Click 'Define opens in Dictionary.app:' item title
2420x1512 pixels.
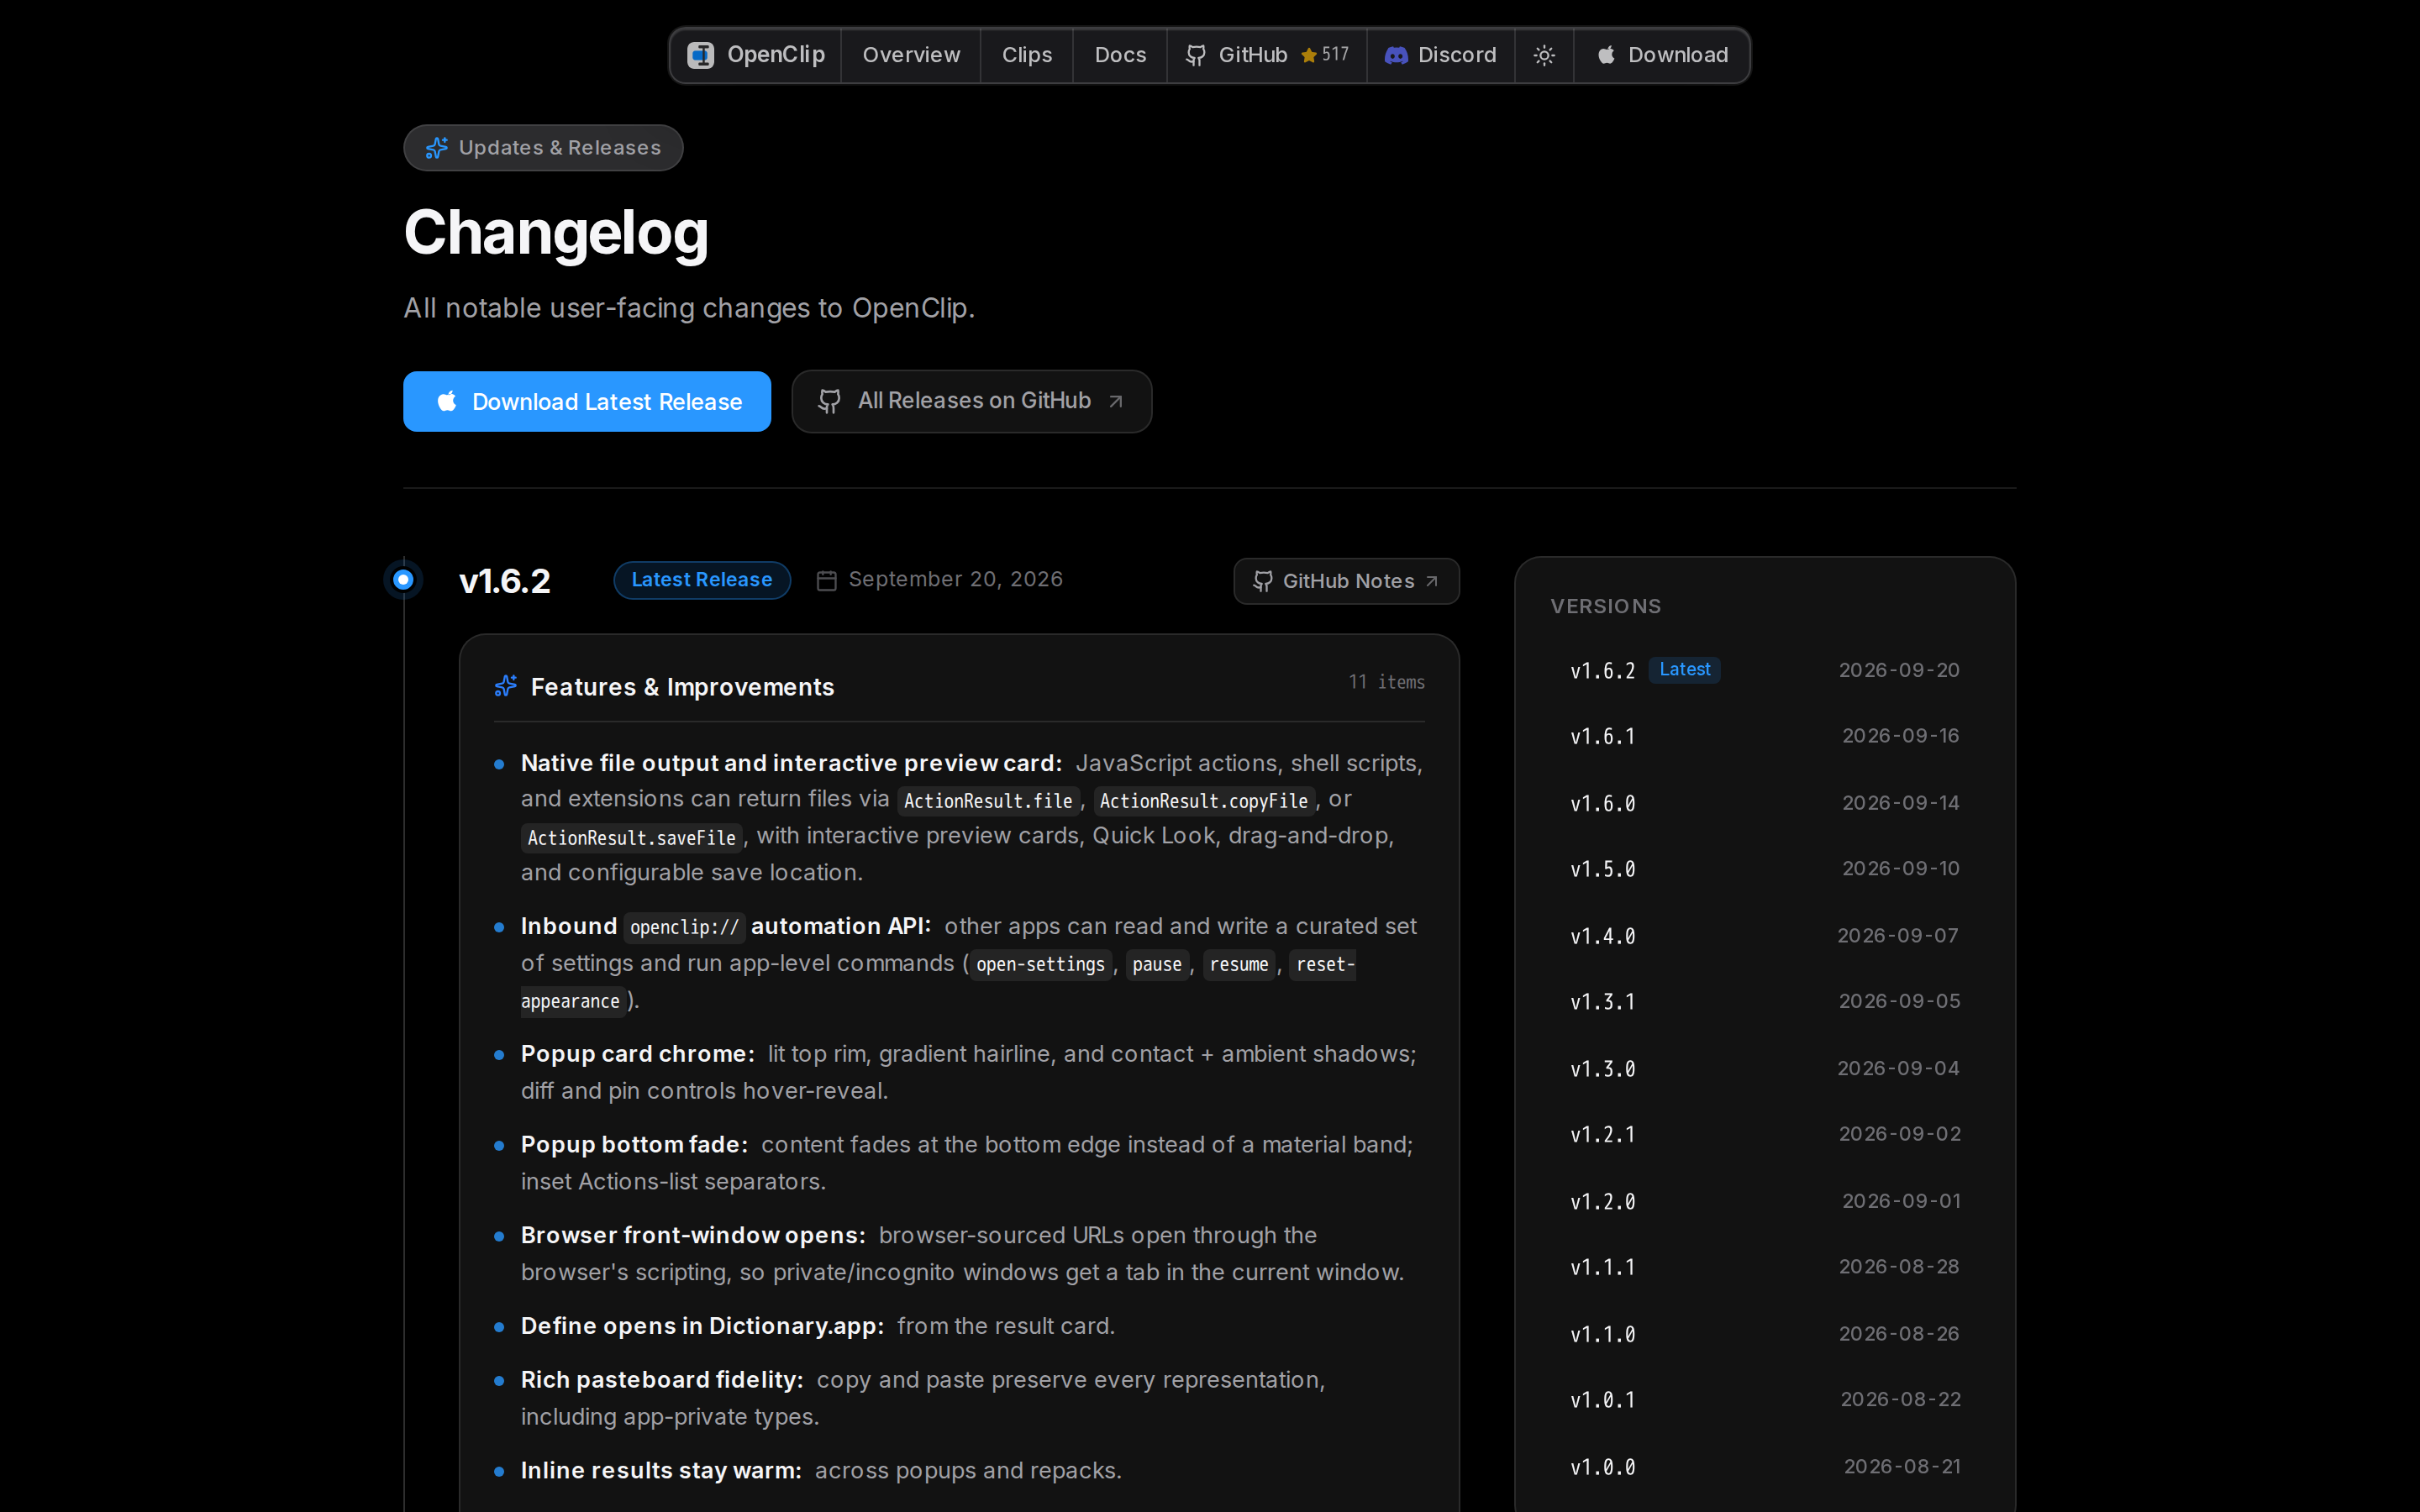point(702,1326)
